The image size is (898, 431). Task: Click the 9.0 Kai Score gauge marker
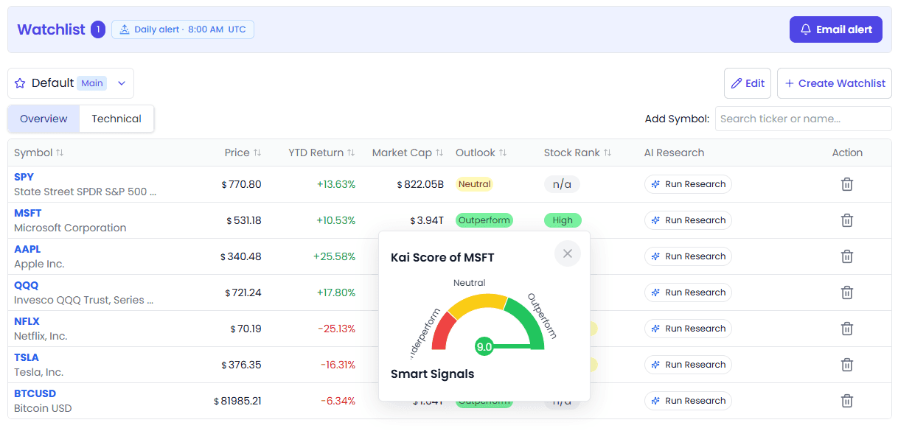coord(484,346)
